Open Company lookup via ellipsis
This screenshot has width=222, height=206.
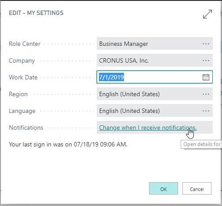pyautogui.click(x=206, y=60)
